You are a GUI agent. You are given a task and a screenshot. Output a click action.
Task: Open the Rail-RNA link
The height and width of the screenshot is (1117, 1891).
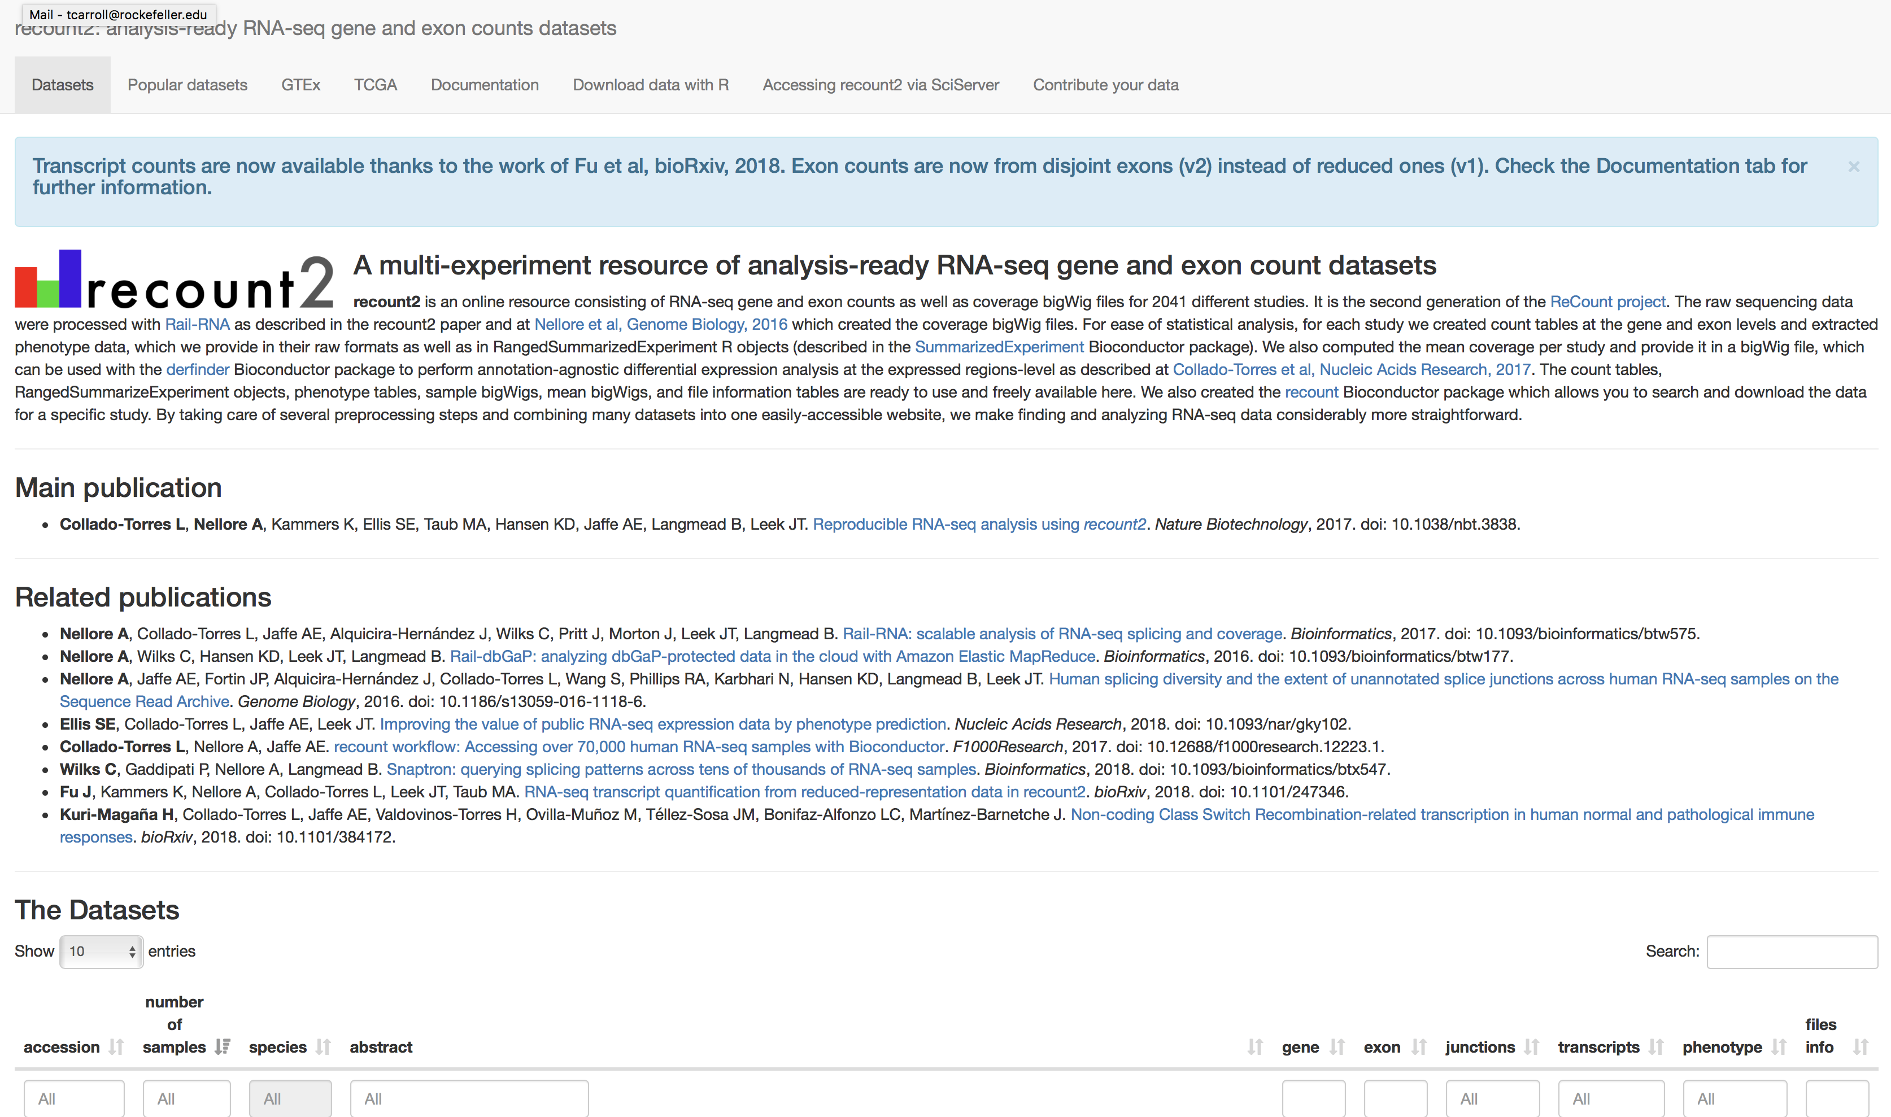197,324
